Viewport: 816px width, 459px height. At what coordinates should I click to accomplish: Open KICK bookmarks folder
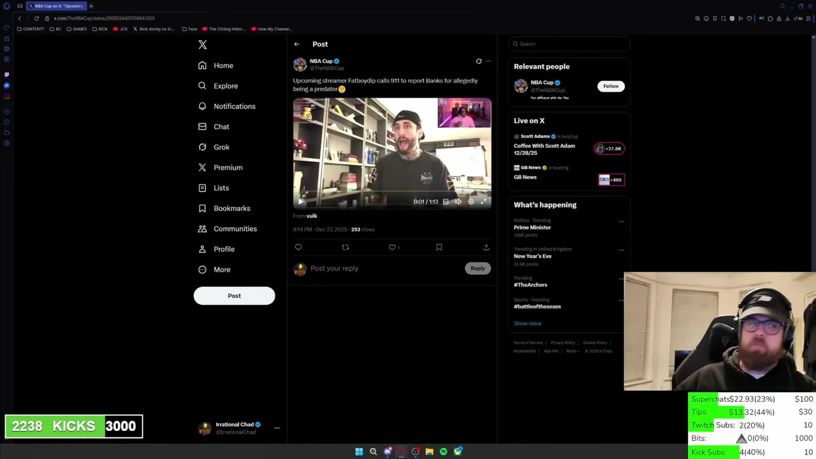click(100, 29)
